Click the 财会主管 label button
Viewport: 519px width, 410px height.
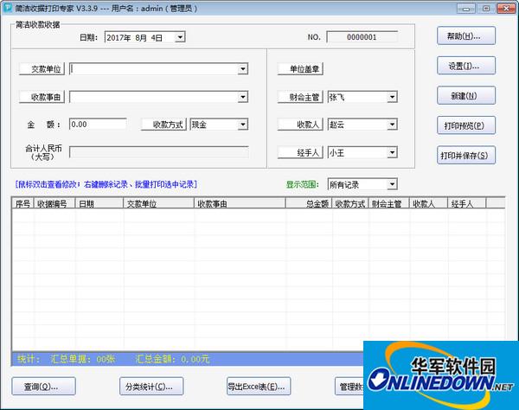(x=300, y=97)
